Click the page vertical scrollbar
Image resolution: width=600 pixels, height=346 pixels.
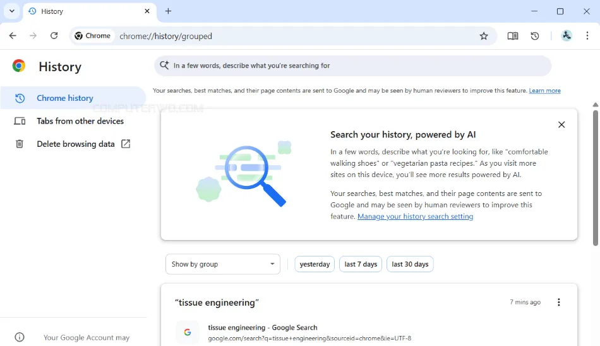(596, 178)
